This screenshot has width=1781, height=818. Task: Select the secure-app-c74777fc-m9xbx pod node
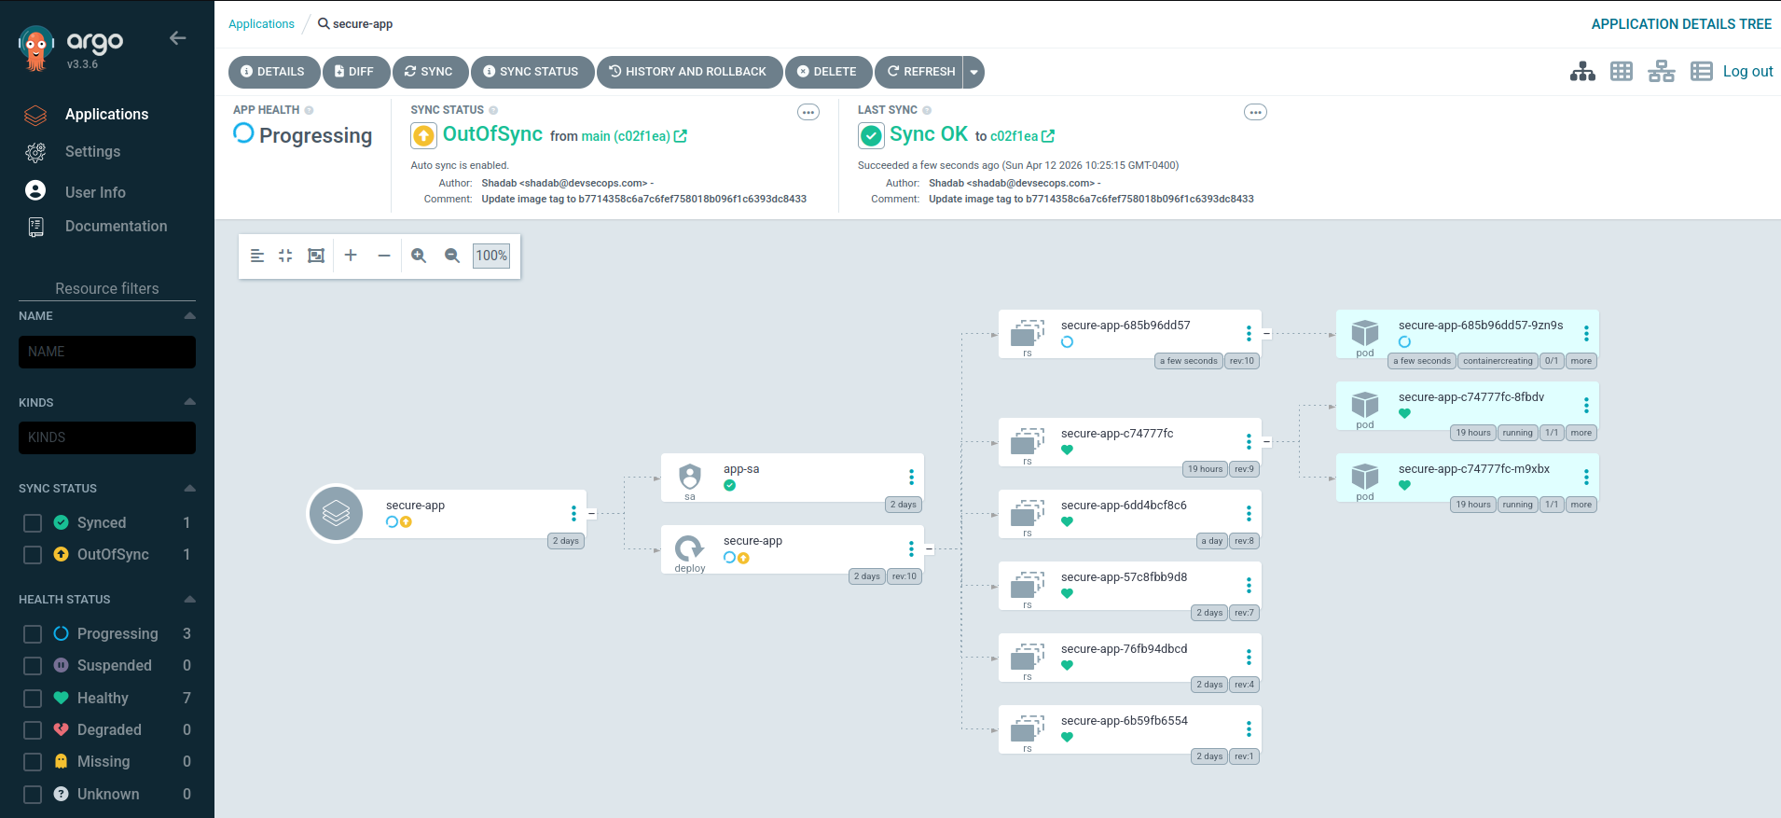tap(1467, 478)
